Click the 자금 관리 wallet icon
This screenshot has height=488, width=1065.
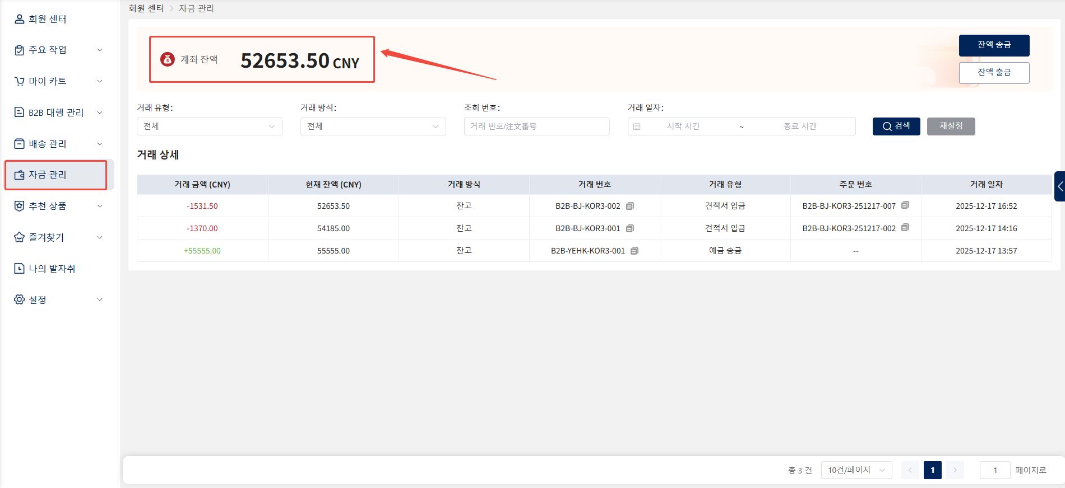click(19, 175)
